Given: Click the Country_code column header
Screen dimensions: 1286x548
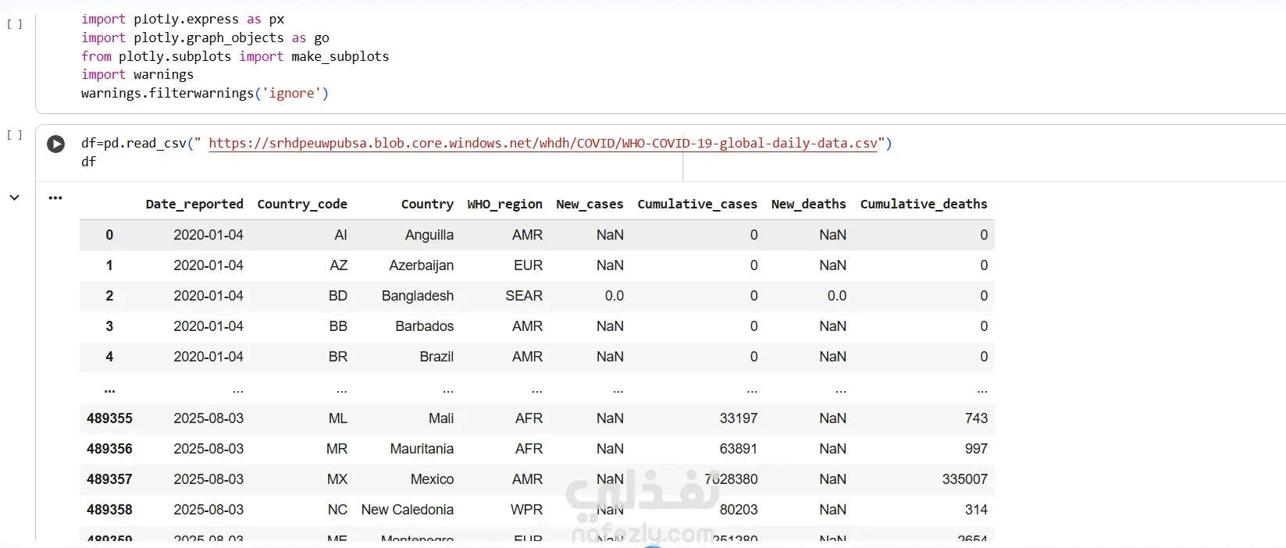Looking at the screenshot, I should point(302,205).
